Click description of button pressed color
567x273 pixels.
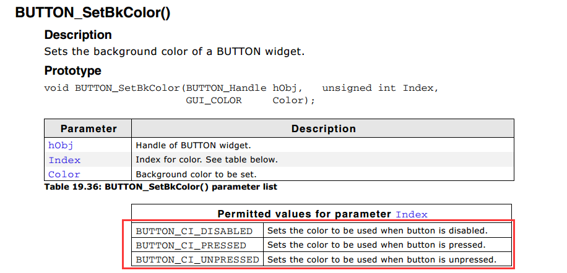376,245
